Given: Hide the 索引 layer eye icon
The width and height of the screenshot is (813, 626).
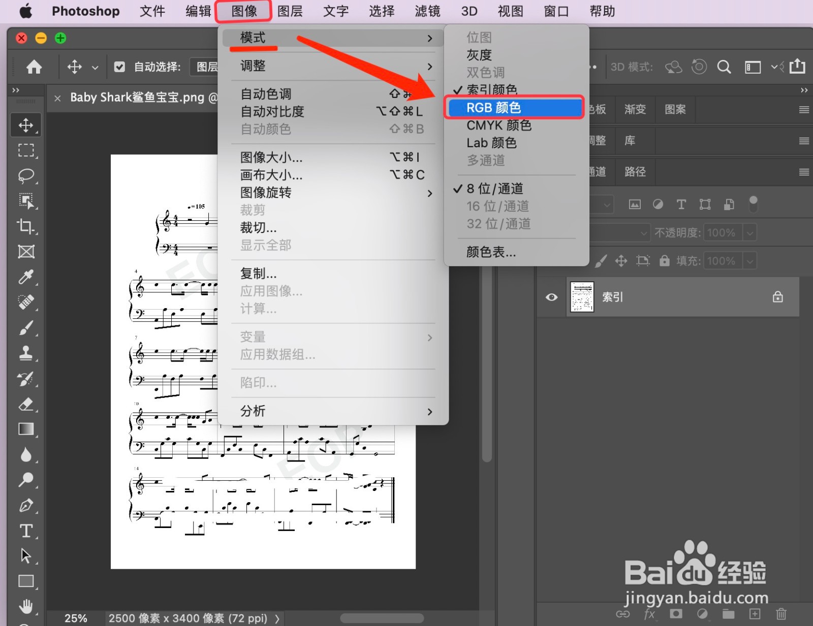Looking at the screenshot, I should [x=551, y=297].
